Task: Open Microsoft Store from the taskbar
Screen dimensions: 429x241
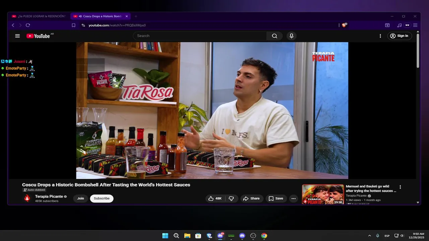Action: [x=198, y=236]
